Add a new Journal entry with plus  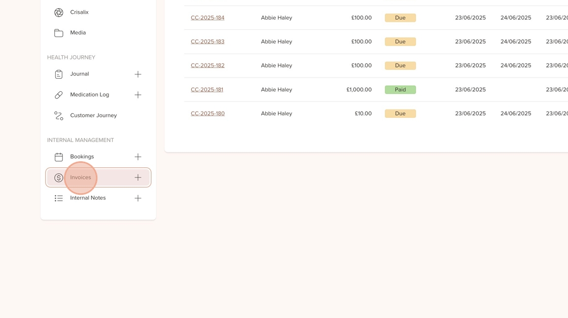pos(138,75)
